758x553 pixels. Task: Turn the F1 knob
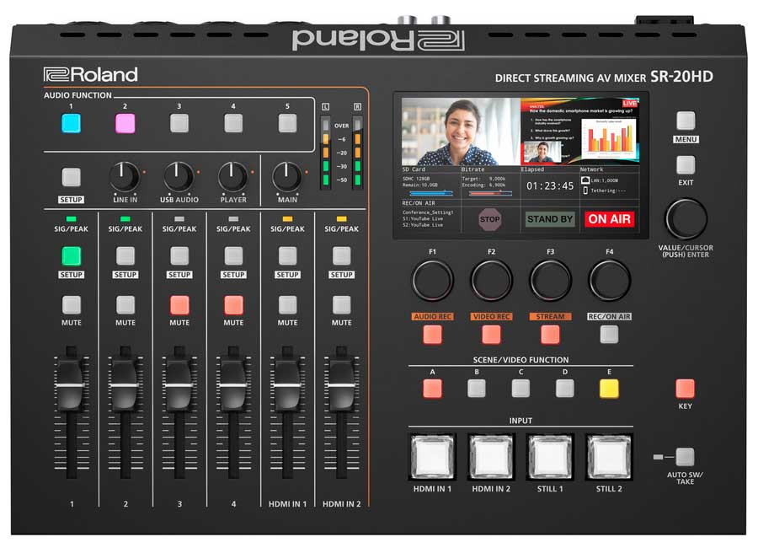[x=432, y=281]
